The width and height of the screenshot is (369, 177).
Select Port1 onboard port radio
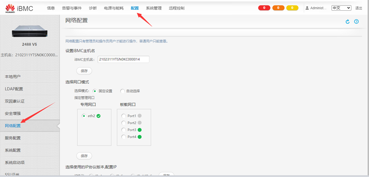click(123, 116)
